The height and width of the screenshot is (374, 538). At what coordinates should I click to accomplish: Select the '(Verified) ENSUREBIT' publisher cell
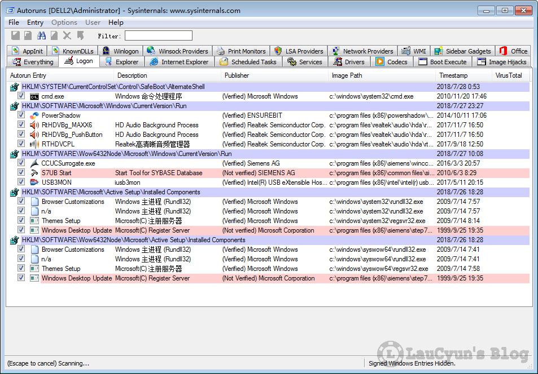pos(252,115)
